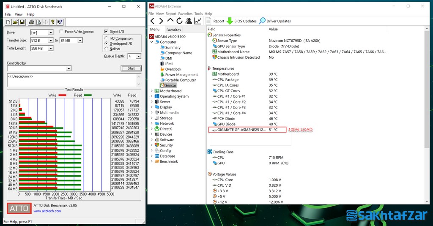
Task: Open the Transfer Size end dropdown (64 MB)
Action: pyautogui.click(x=80, y=41)
